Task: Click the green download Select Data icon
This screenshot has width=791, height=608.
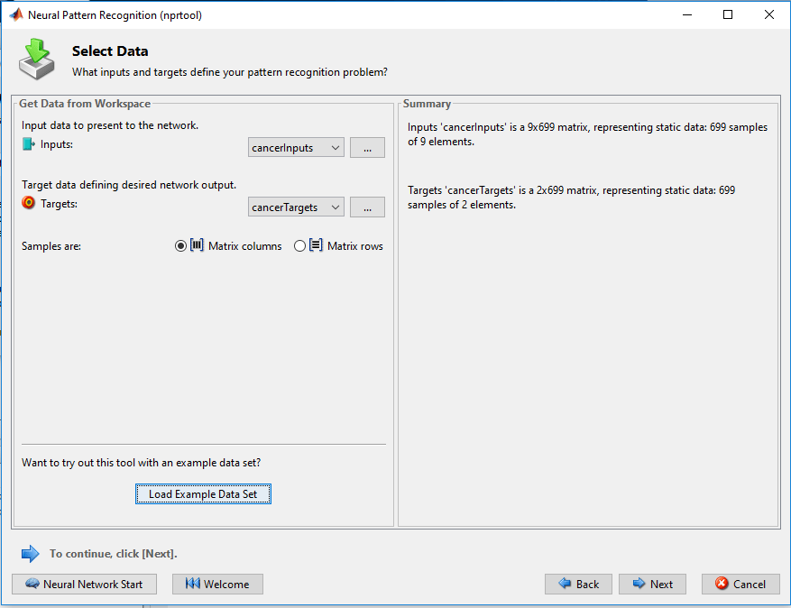Action: [x=36, y=59]
